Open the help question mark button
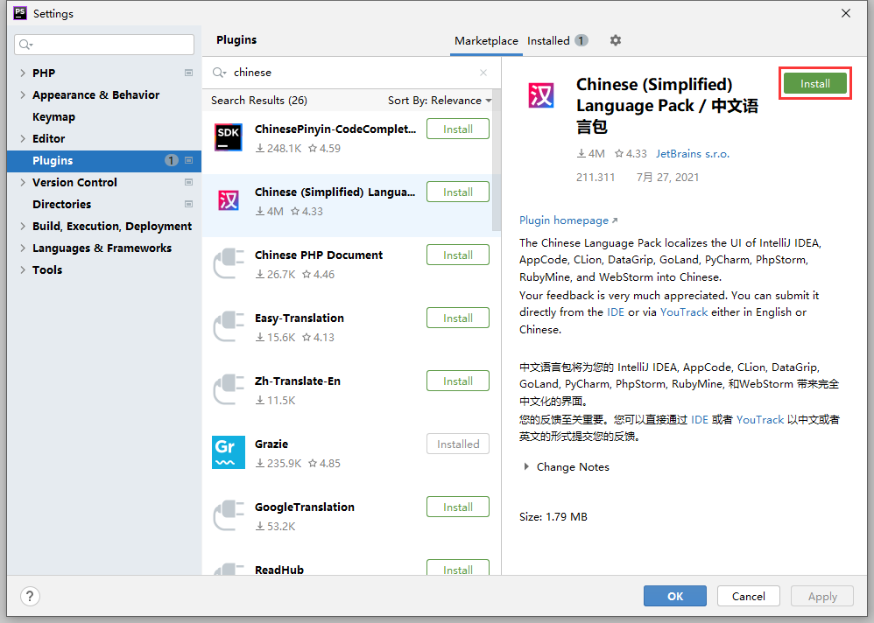The image size is (874, 623). tap(30, 596)
